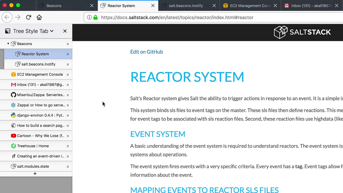
Task: Reload the current page
Action: pyautogui.click(x=29, y=17)
